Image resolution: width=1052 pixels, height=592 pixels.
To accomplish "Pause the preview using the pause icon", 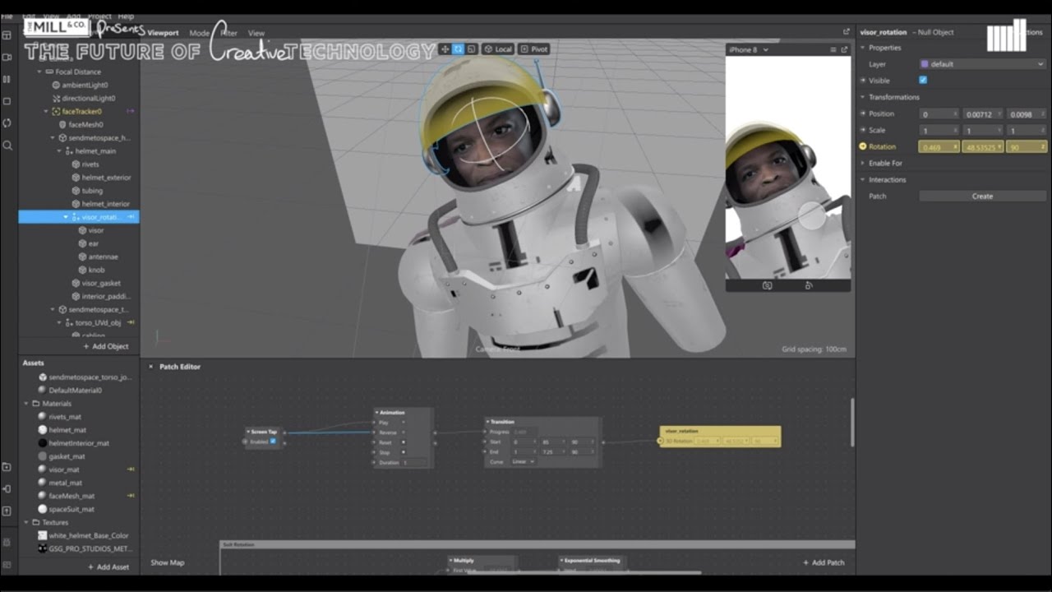I will (x=7, y=79).
